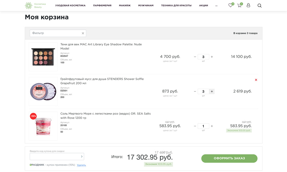This screenshot has width=287, height=172.
Task: Increase quantity of STENDERS grapefruit mousse
Action: [x=212, y=91]
